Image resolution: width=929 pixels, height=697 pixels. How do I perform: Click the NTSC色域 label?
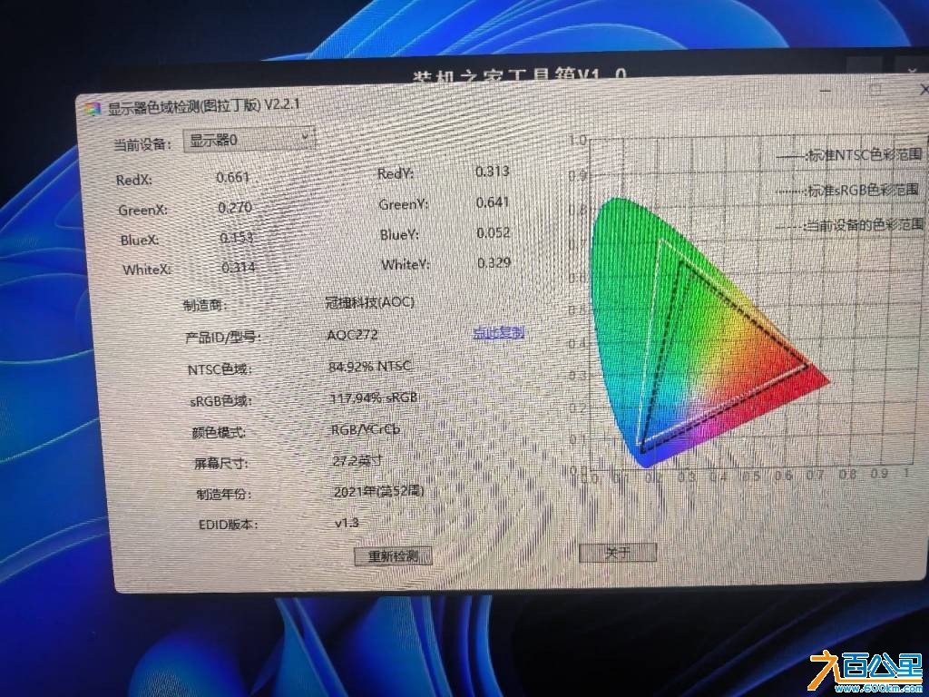(x=220, y=369)
